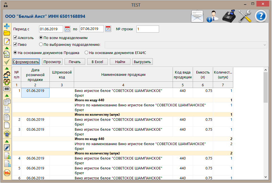Click the Код вида продукции column header

(x=183, y=74)
